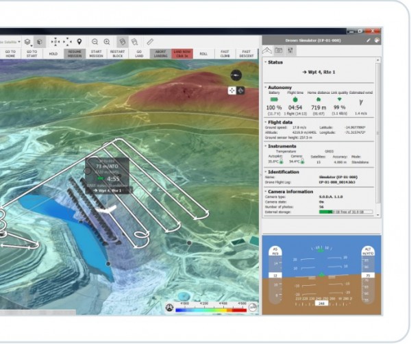This screenshot has width=411, height=344.
Task: Toggle the 3D cube view icon
Action: [40, 42]
